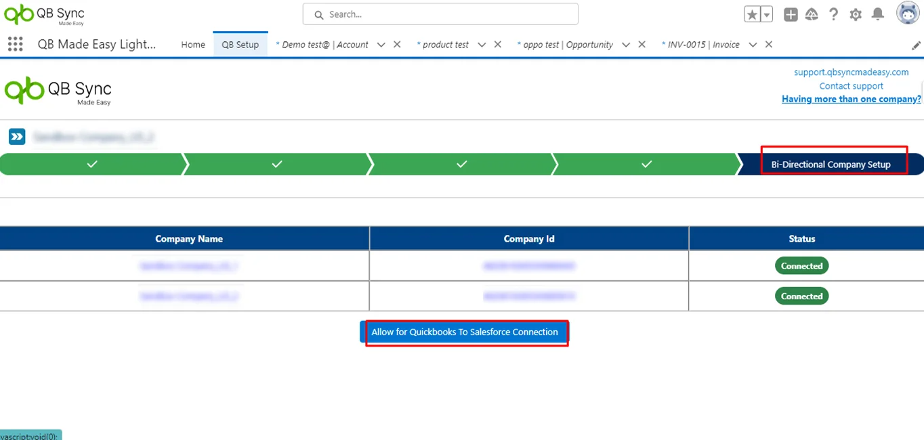Close the INV-0015 Invoice tab
This screenshot has width=924, height=440.
[x=769, y=44]
